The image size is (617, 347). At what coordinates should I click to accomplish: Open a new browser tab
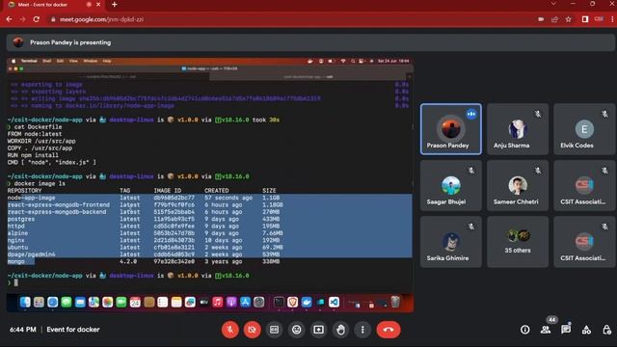114,5
